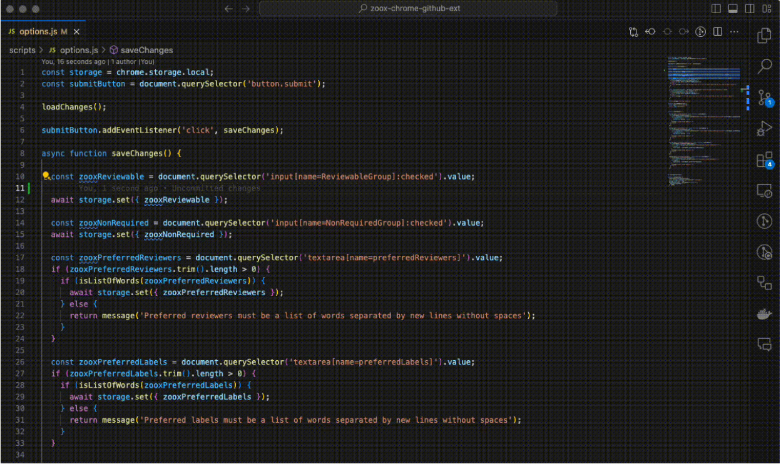Click Open Changes compare icon in editor toolbar
The image size is (781, 464).
click(634, 32)
